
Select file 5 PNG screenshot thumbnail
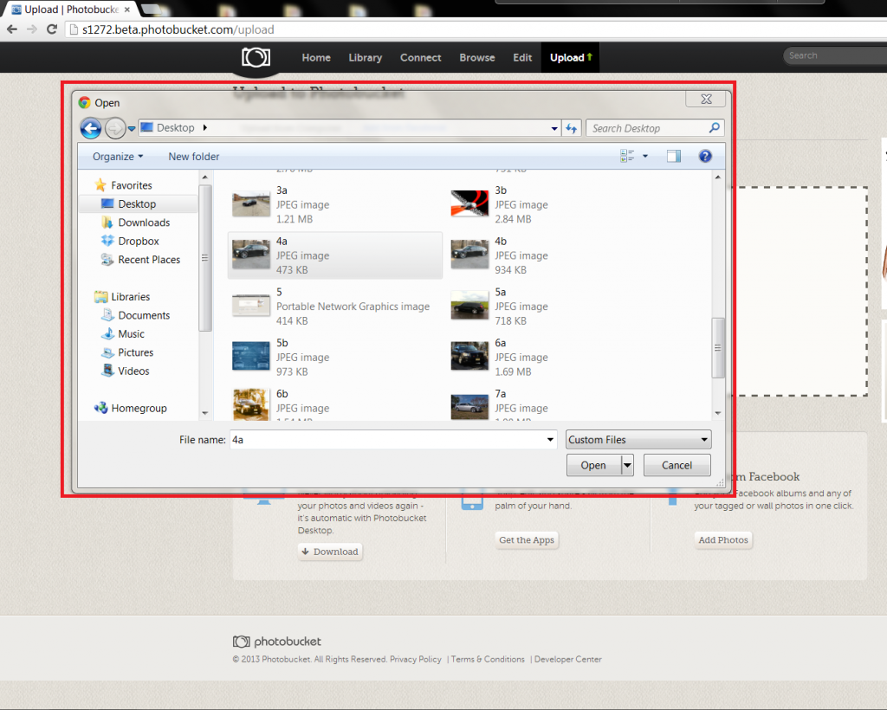tap(250, 306)
